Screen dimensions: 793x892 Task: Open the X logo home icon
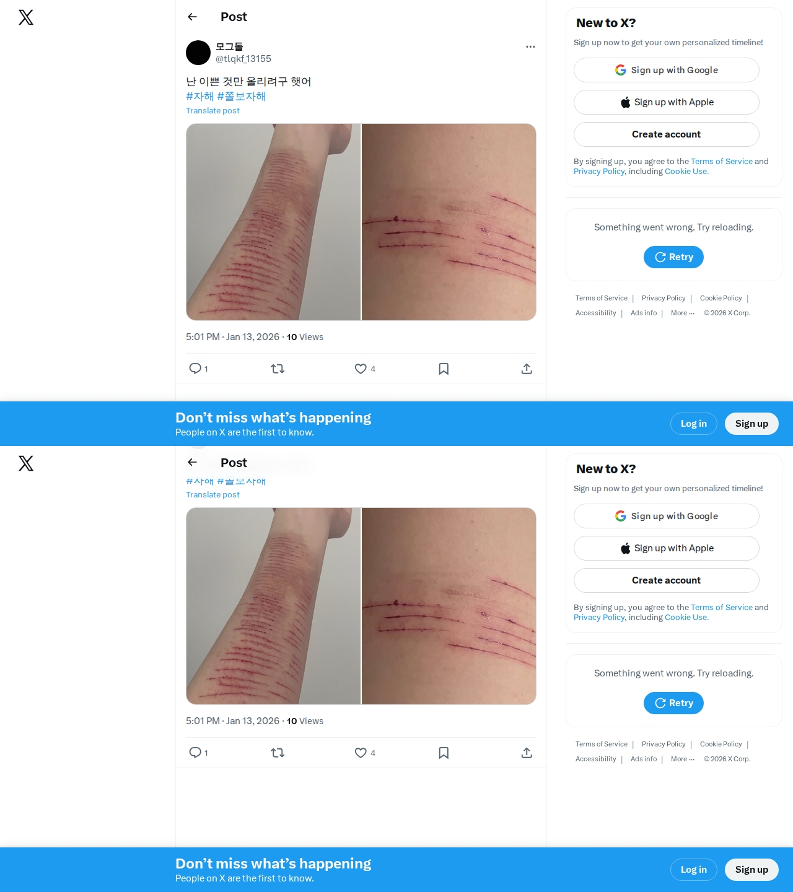click(x=26, y=17)
